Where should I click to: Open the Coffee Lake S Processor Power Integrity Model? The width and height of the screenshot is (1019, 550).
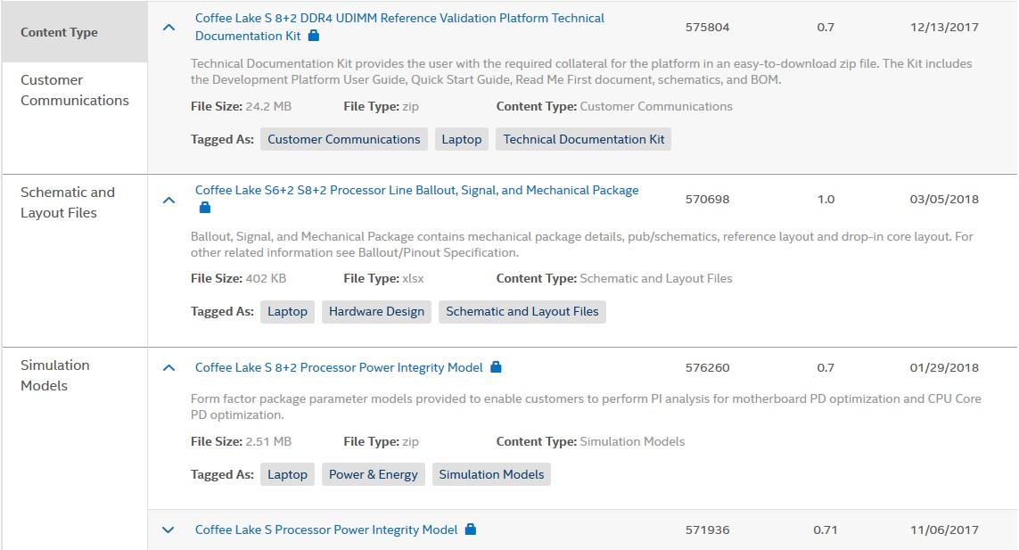pyautogui.click(x=326, y=529)
